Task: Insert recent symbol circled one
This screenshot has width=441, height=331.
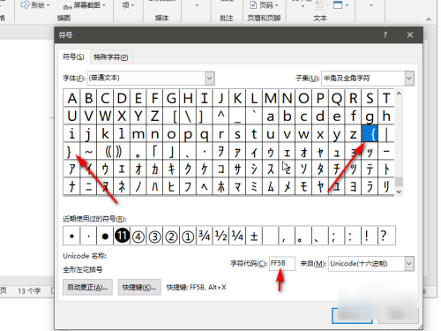Action: pos(188,236)
